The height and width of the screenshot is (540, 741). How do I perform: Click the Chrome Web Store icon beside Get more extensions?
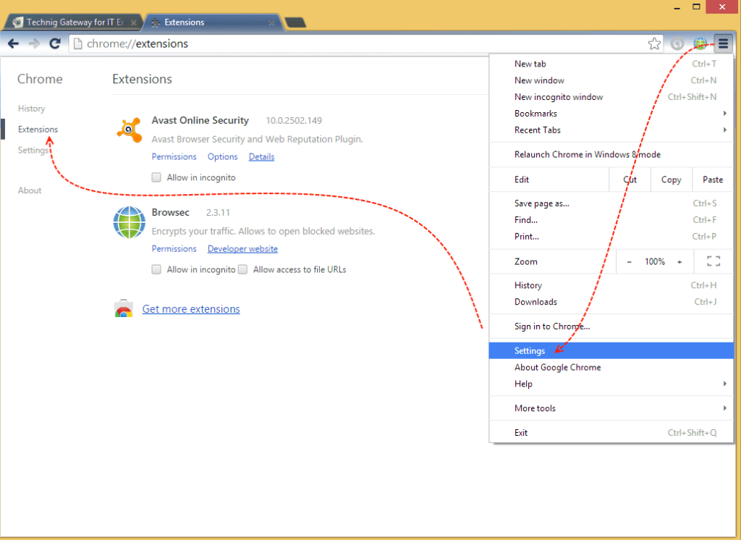click(124, 308)
